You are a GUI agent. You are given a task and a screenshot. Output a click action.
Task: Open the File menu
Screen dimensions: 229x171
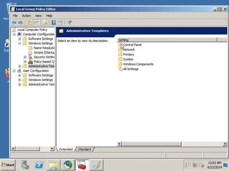pos(15,16)
